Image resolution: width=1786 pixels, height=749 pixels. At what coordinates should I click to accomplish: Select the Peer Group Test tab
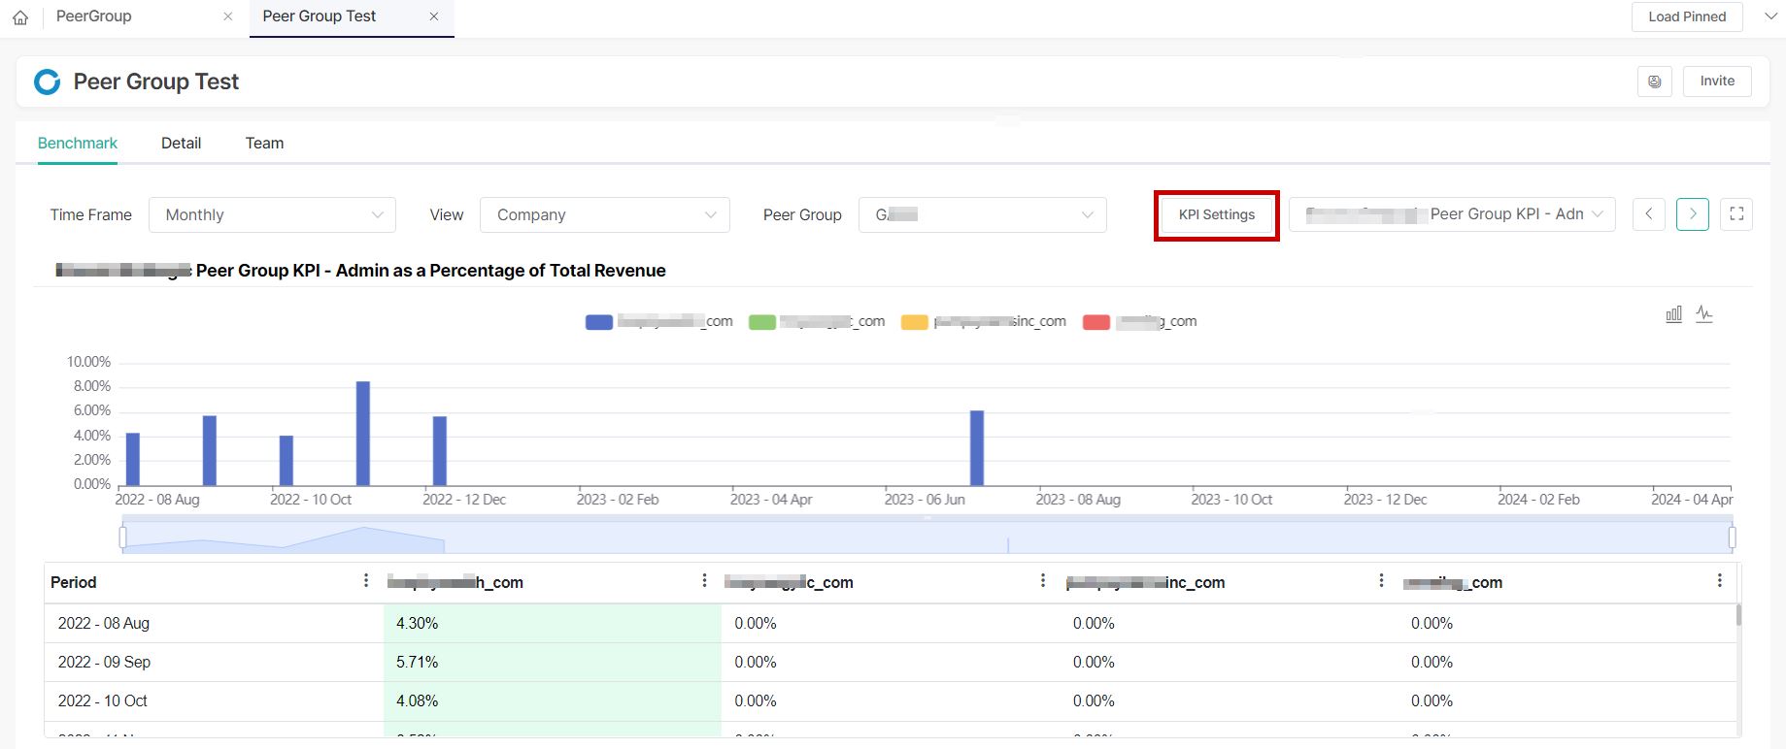(320, 16)
